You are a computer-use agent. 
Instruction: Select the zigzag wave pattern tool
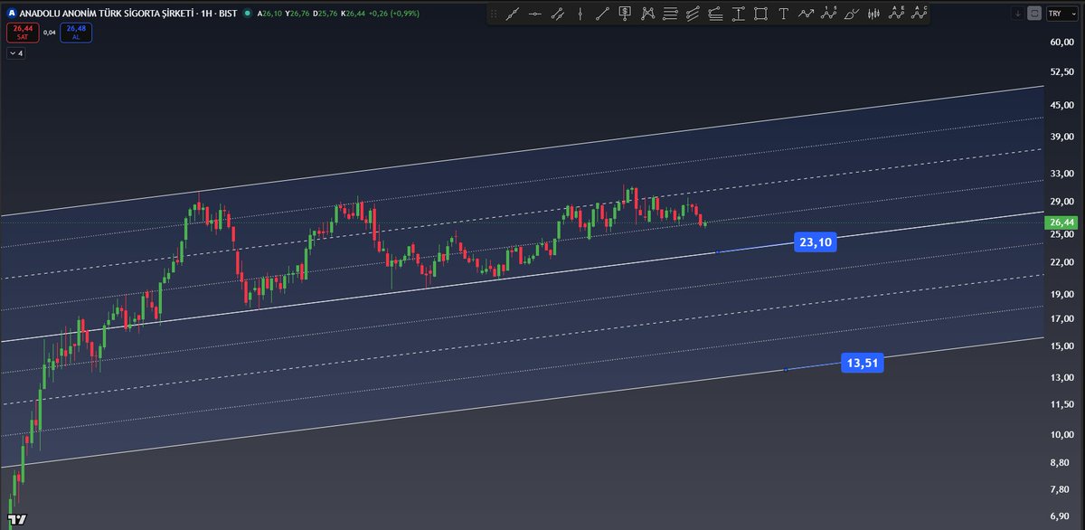click(x=828, y=14)
